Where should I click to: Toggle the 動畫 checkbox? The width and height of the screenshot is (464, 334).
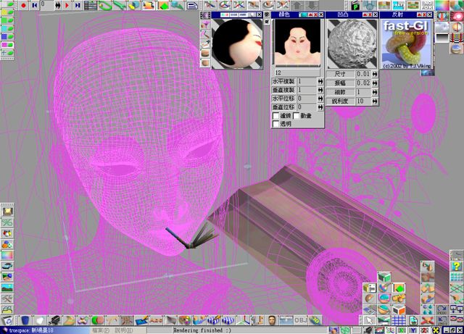(297, 116)
